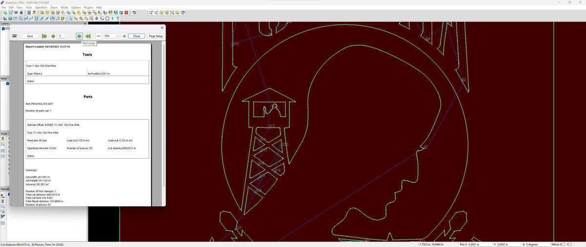Image resolution: width=586 pixels, height=247 pixels.
Task: Click the red X delete icon in toolbar
Action: 126,13
